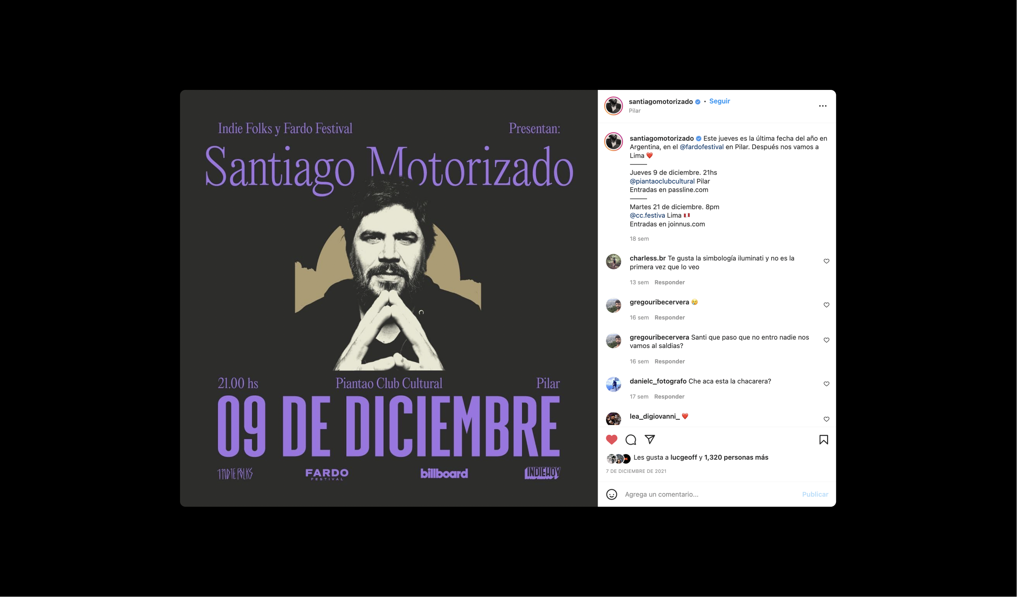Open the emoji picker smiley icon
Viewport: 1017px width, 597px height.
(x=611, y=494)
